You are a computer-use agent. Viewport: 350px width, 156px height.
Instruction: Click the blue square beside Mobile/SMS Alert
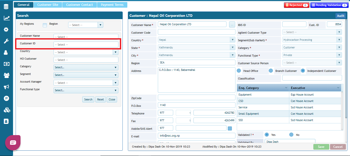(230, 128)
